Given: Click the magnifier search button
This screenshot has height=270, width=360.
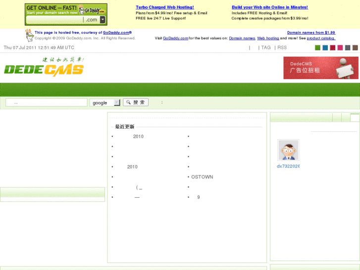Looking at the screenshot, I should pyautogui.click(x=136, y=102).
